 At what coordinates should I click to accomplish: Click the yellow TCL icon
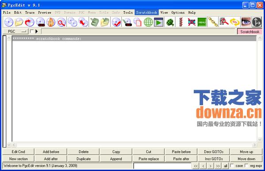(x=235, y=22)
